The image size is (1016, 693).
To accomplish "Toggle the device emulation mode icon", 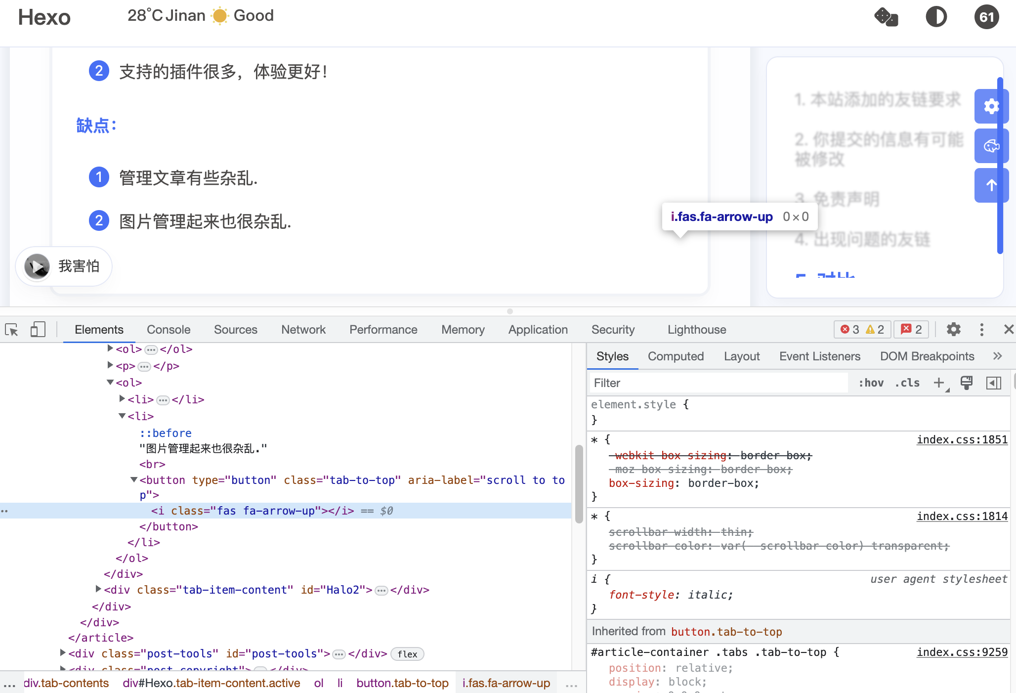I will (38, 330).
